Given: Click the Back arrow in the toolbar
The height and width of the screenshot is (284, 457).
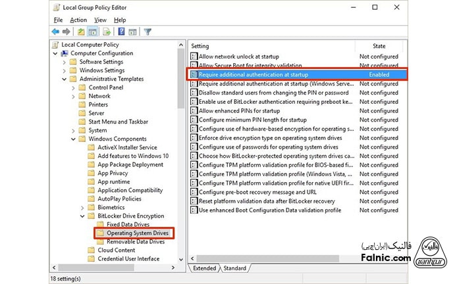Looking at the screenshot, I should (x=56, y=31).
